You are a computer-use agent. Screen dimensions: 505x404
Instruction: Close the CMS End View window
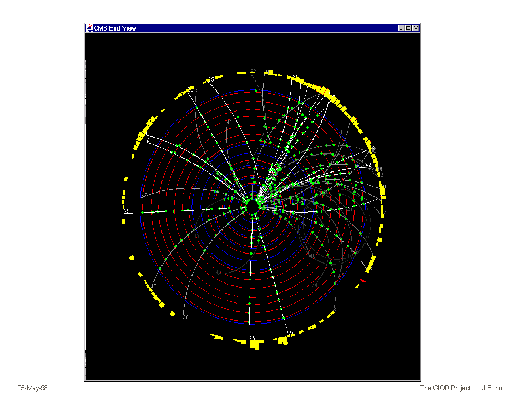click(416, 28)
